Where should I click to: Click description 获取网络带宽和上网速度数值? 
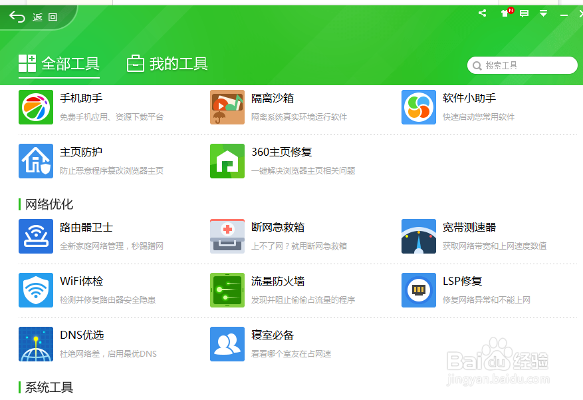(x=495, y=246)
